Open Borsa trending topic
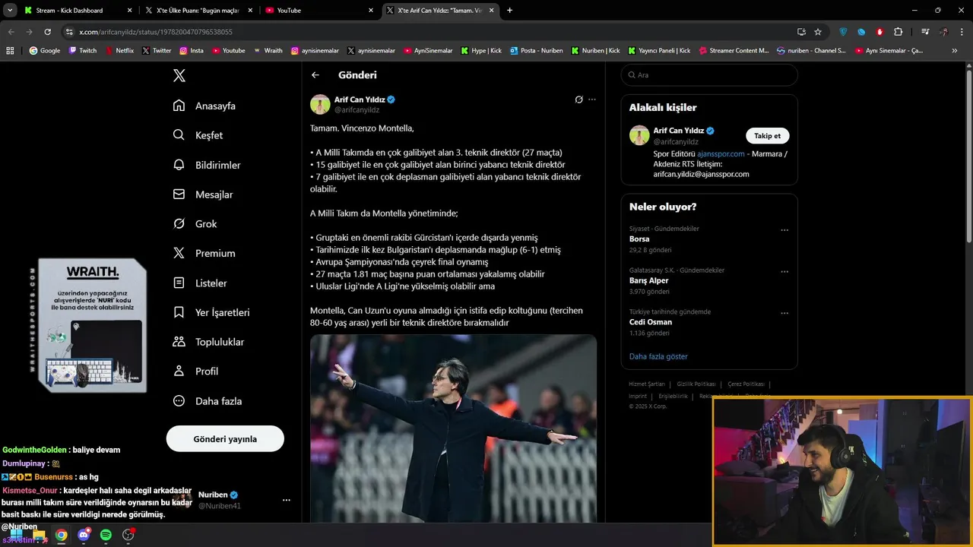Screen dimensions: 973x547 click(x=639, y=239)
